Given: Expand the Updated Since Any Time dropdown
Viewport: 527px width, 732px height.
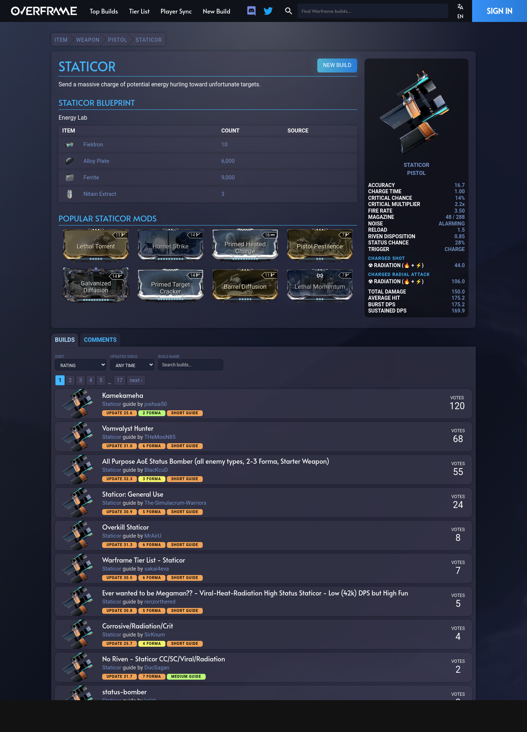Looking at the screenshot, I should coord(132,365).
